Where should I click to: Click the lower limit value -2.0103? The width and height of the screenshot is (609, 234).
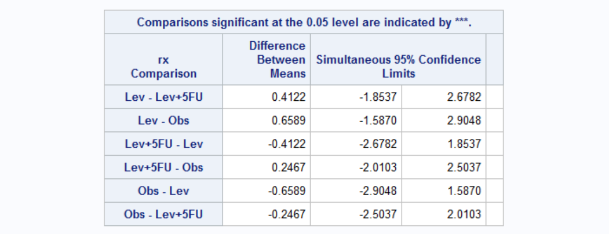click(378, 167)
